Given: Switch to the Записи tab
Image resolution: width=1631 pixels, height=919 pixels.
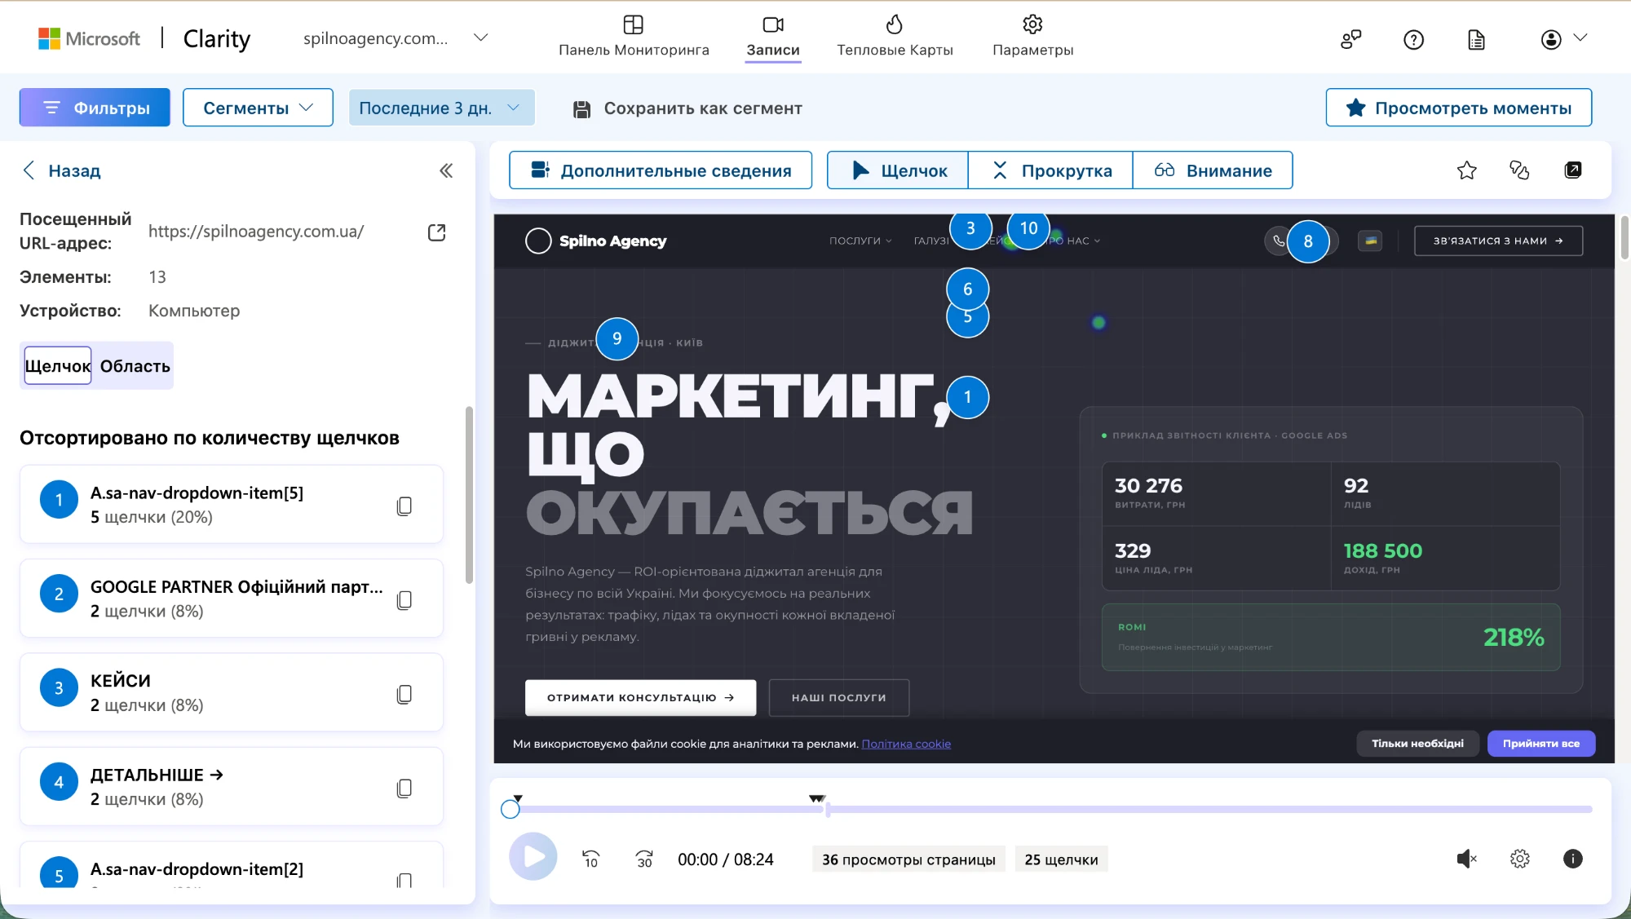Looking at the screenshot, I should click(x=773, y=37).
